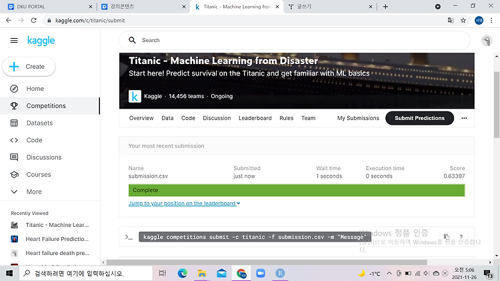Screen dimensions: 500x281
Task: Click the help question mark icon
Action: (x=461, y=237)
